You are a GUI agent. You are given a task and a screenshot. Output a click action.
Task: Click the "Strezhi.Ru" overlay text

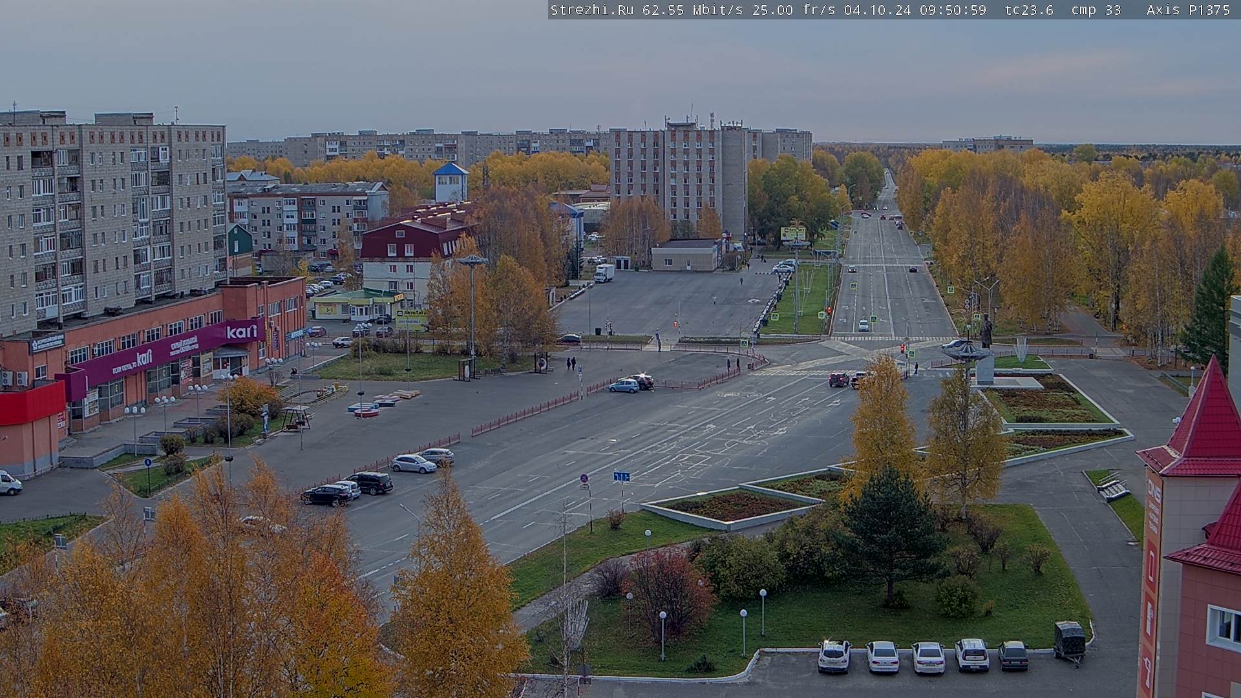tap(592, 10)
